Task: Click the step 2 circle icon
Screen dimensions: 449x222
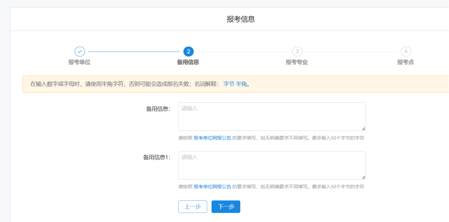Action: (x=188, y=52)
